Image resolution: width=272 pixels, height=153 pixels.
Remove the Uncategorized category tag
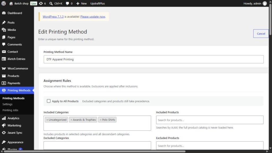(x=47, y=120)
